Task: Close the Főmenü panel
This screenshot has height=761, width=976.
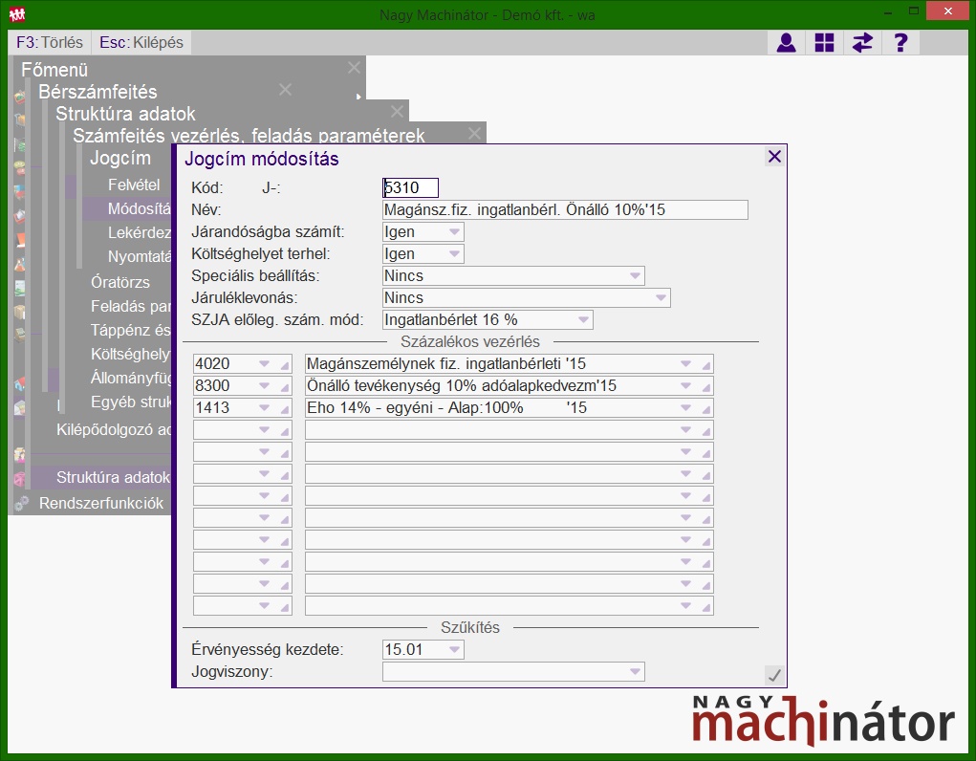Action: click(354, 68)
